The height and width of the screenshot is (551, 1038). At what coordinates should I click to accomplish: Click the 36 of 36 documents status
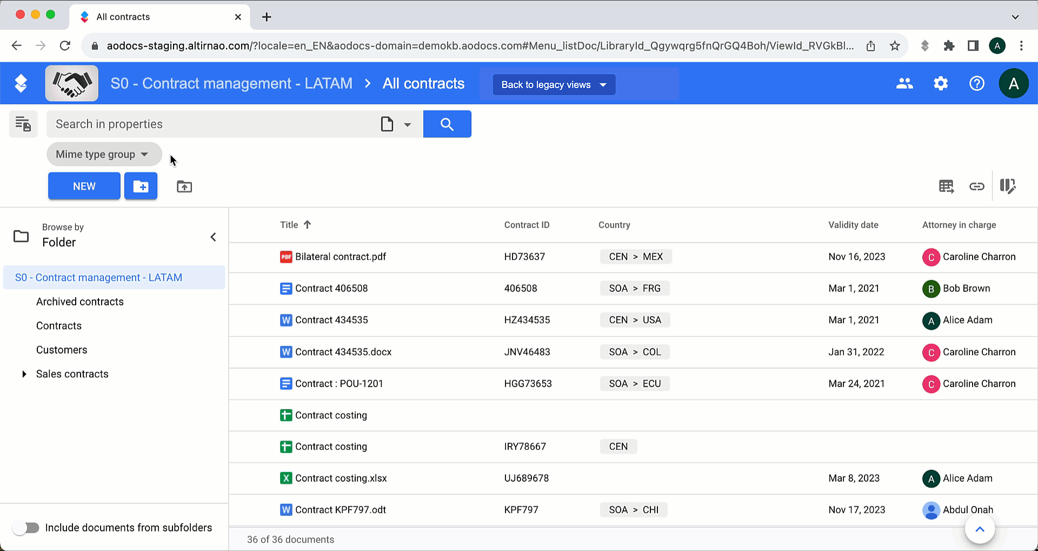pyautogui.click(x=290, y=540)
